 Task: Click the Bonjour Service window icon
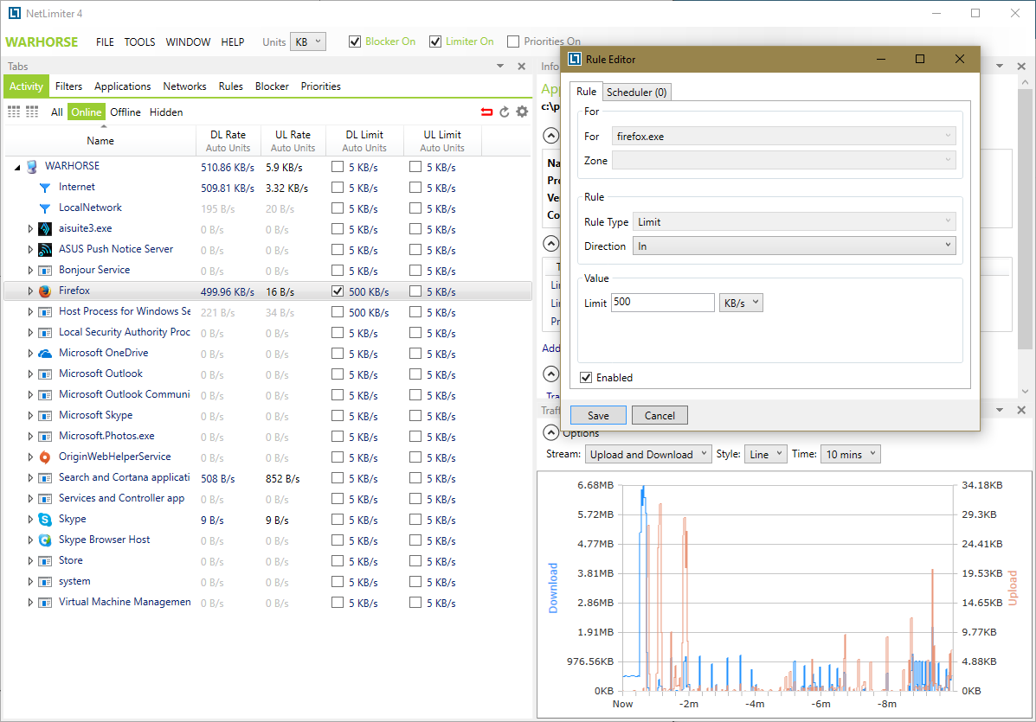pyautogui.click(x=45, y=271)
